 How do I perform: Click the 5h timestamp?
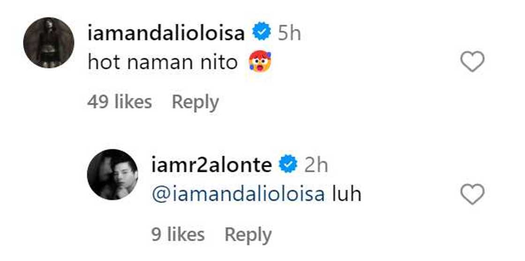click(289, 33)
